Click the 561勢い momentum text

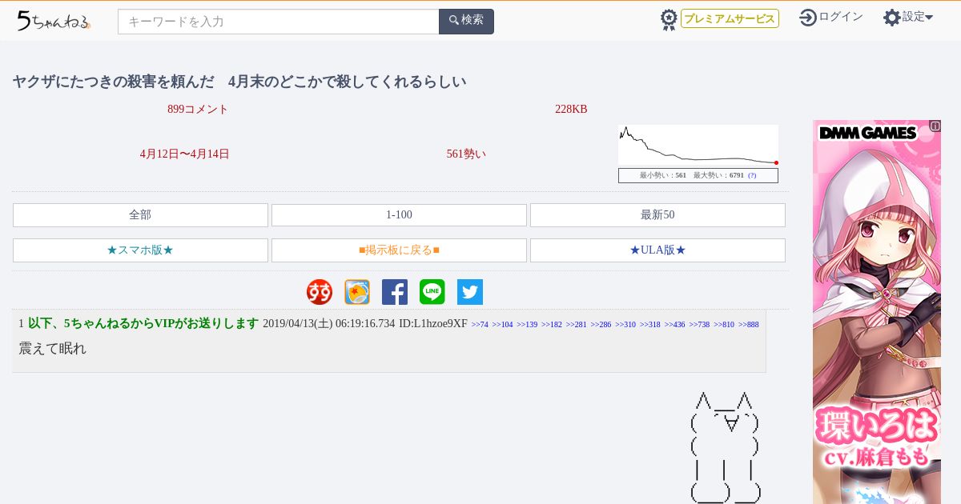coord(466,154)
